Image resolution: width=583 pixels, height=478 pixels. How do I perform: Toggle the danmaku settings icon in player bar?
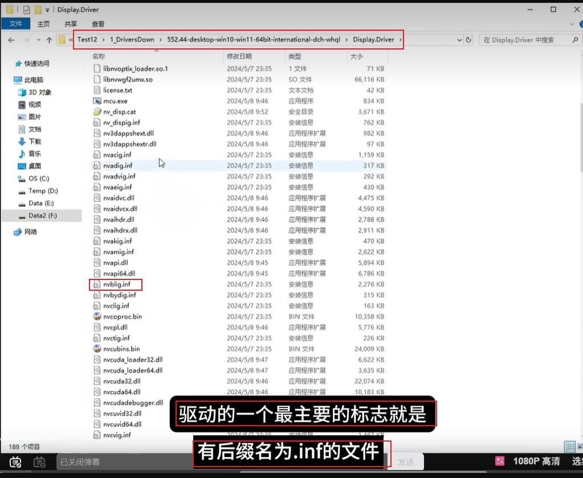39,462
